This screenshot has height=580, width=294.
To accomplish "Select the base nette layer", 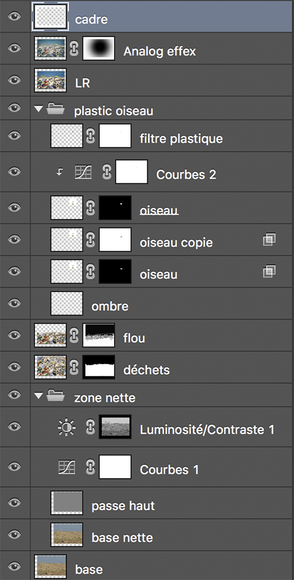I will (x=162, y=535).
